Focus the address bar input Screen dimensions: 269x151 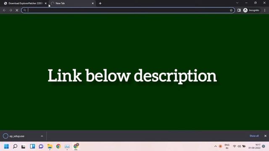(x=128, y=10)
